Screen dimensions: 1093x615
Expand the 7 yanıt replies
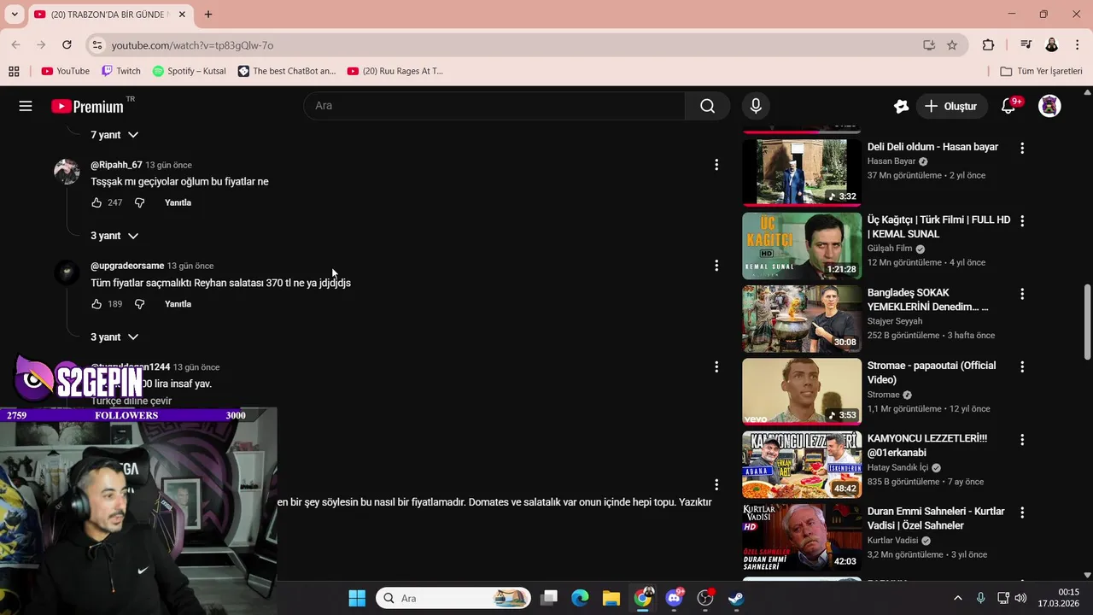coord(114,135)
